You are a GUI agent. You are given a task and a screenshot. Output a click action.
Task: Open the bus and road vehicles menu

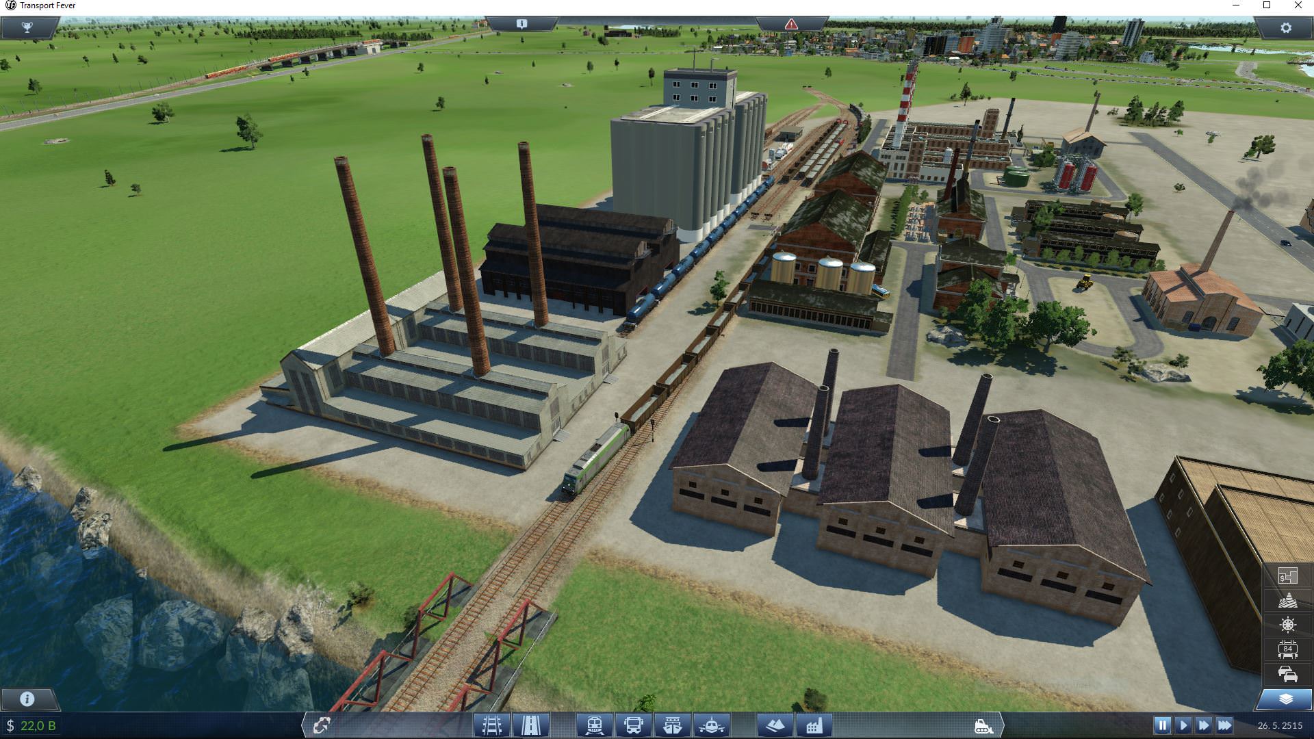[x=634, y=725]
